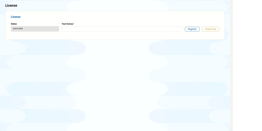Click the red required asterisk
The width and height of the screenshot is (262, 131).
[x=74, y=24]
